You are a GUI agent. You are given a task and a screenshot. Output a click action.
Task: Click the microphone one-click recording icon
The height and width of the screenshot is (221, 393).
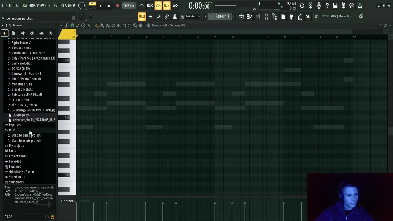click(319, 6)
